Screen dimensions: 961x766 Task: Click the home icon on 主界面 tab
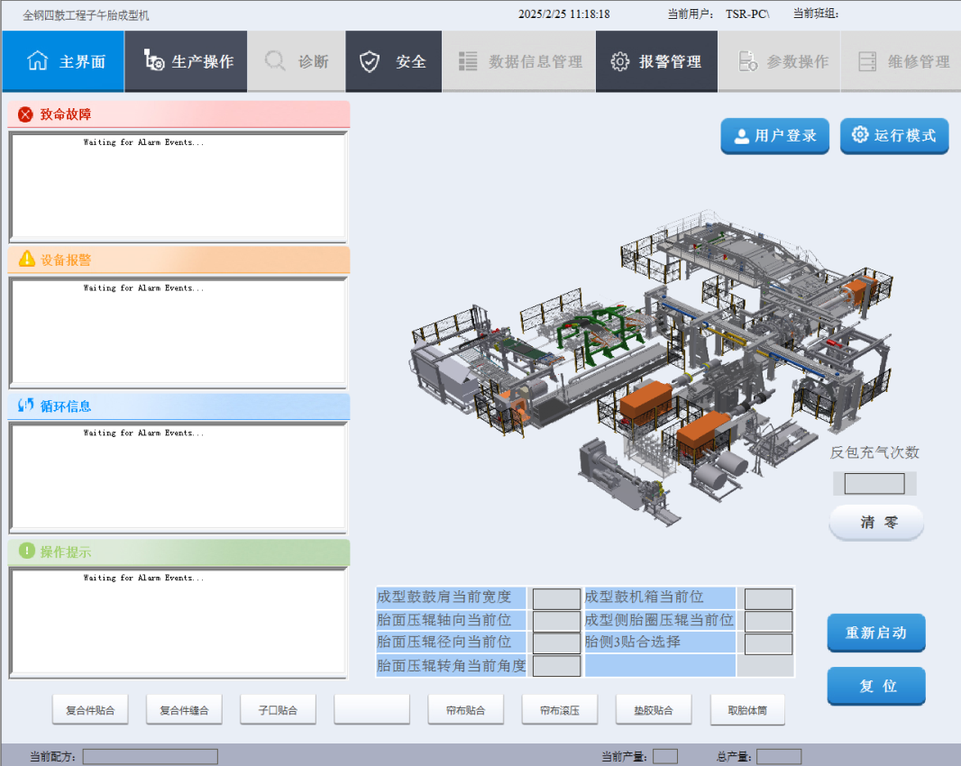point(38,61)
